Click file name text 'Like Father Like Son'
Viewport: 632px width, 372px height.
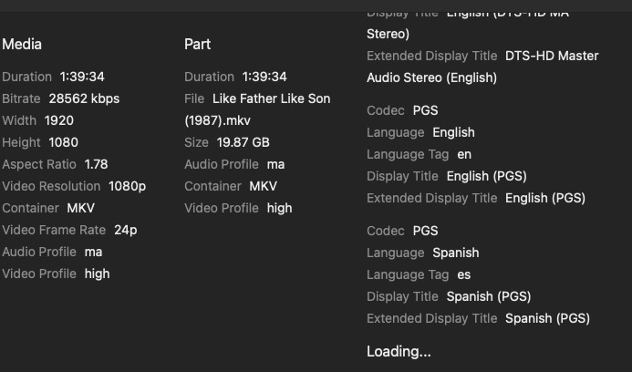(272, 98)
